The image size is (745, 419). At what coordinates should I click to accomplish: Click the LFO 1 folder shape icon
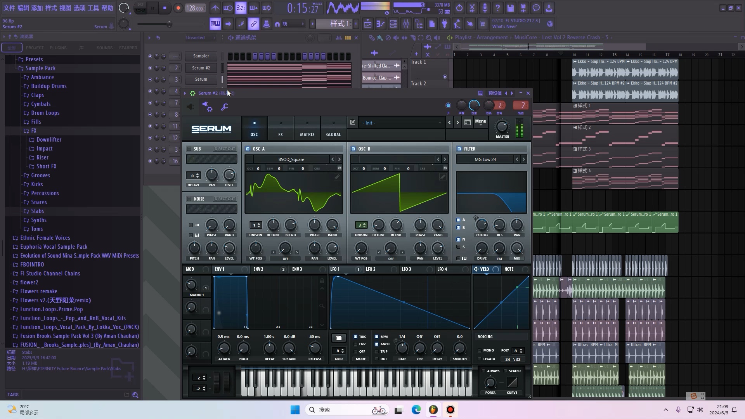pyautogui.click(x=339, y=338)
